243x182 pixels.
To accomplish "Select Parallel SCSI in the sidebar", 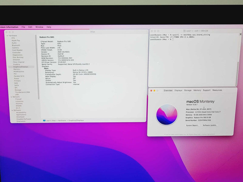I will 19,76.
